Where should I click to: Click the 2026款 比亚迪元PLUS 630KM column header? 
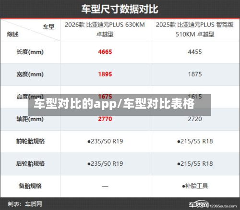coord(105,29)
